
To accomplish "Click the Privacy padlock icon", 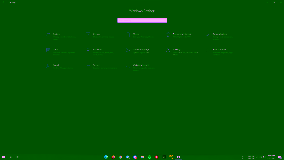I will tap(88, 66).
